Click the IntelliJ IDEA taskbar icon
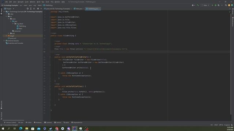 (x=75, y=128)
